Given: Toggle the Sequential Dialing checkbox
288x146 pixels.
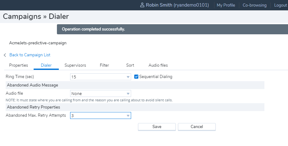Looking at the screenshot, I should pyautogui.click(x=136, y=76).
